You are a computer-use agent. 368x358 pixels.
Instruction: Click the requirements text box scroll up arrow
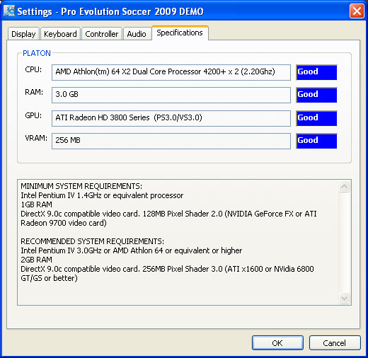344,186
